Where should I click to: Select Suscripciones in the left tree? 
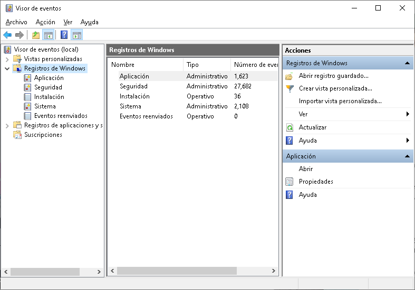(x=43, y=135)
